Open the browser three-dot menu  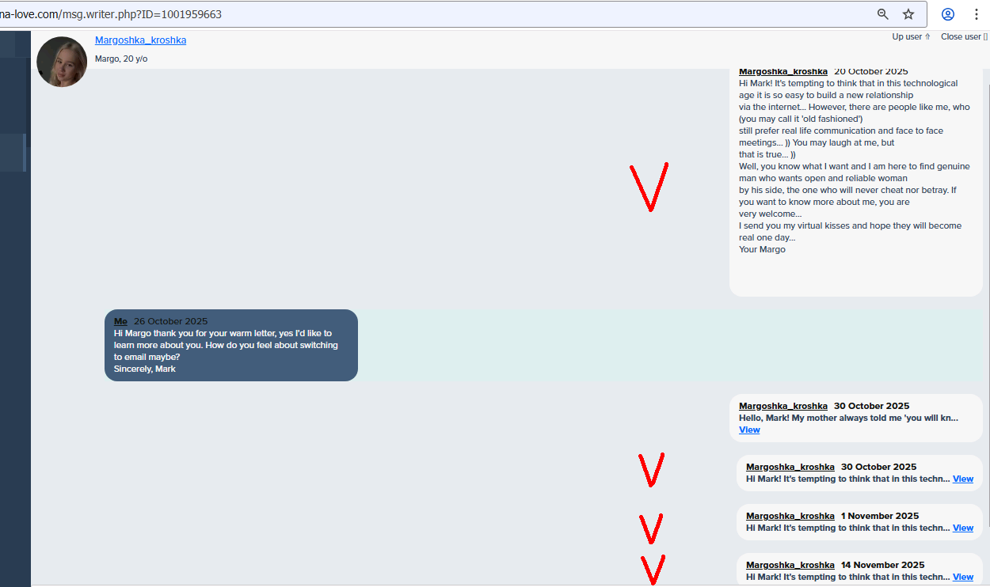coord(976,13)
